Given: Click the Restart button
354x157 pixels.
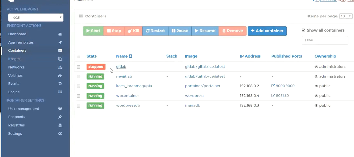Looking at the screenshot, I should (x=155, y=31).
